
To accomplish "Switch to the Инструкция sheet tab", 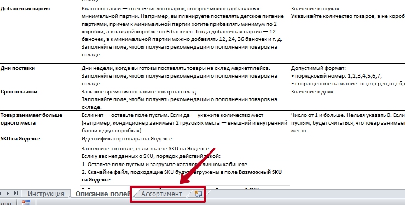I will click(x=46, y=194).
